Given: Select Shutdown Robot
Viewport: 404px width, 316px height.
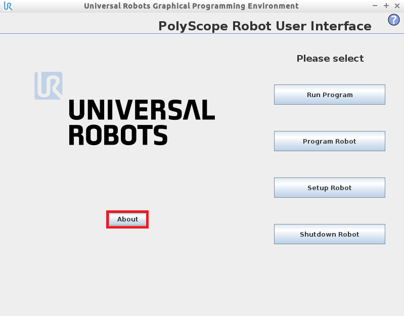Looking at the screenshot, I should point(330,234).
